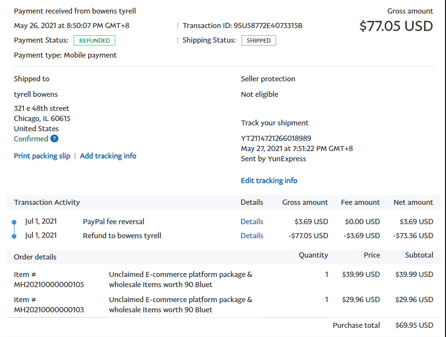This screenshot has width=446, height=337.
Task: Open Details for PayPal fee reversal
Action: [252, 222]
